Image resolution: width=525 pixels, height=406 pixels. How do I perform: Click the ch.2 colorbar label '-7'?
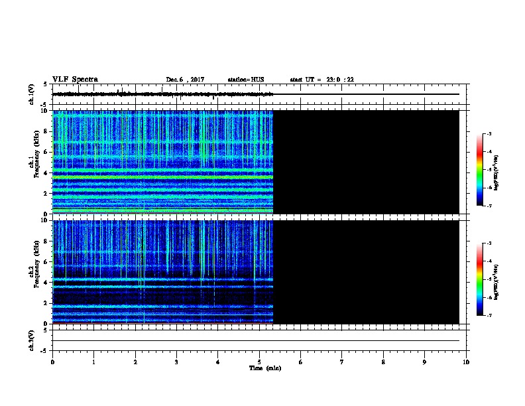point(489,316)
